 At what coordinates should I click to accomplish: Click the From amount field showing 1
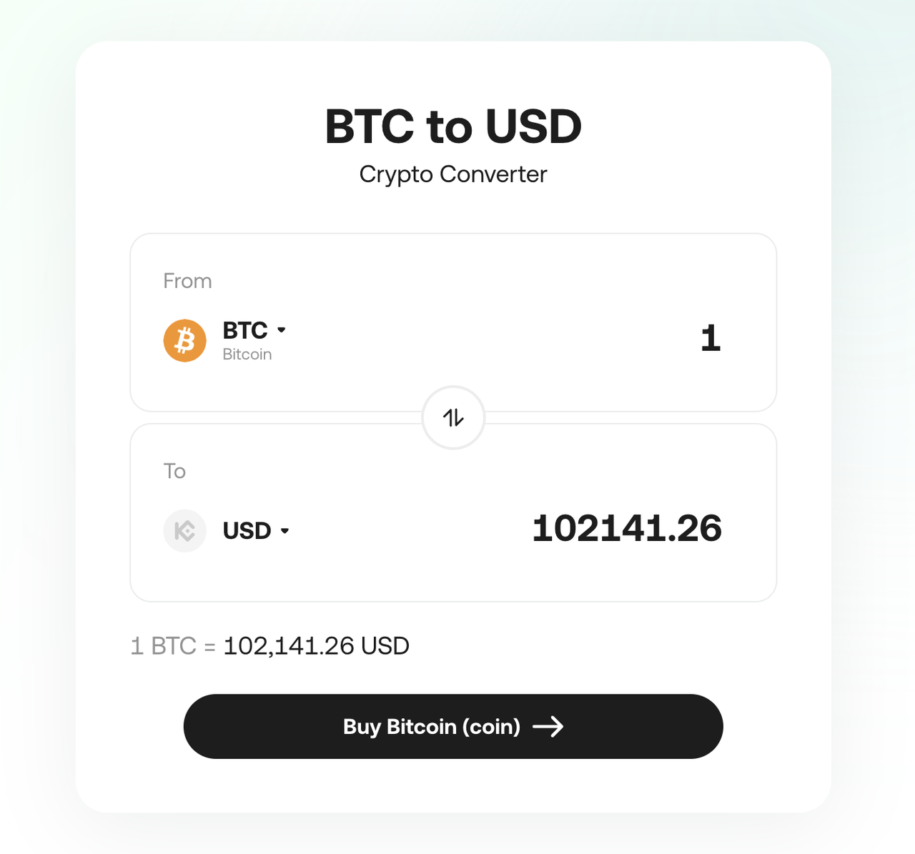tap(710, 338)
